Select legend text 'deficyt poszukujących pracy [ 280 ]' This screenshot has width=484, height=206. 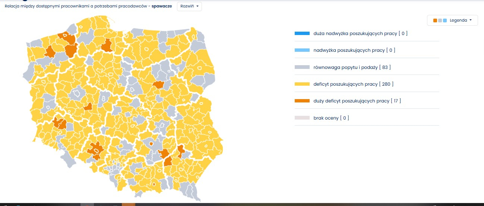pos(354,84)
